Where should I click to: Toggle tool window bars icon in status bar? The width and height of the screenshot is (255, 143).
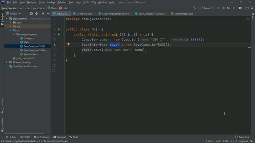[x=2, y=141]
